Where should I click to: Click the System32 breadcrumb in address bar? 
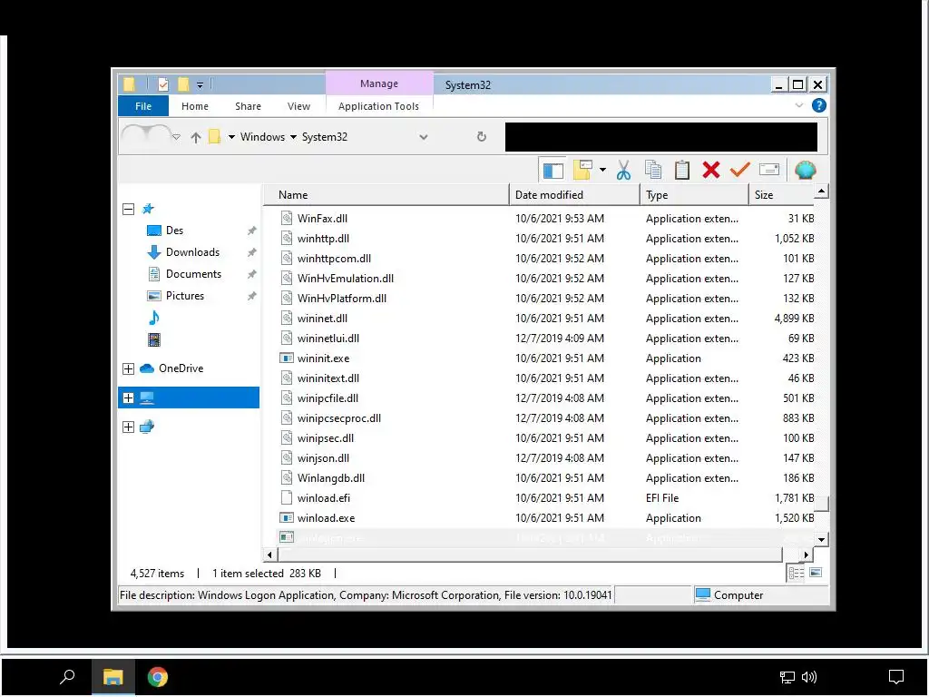[x=325, y=138]
